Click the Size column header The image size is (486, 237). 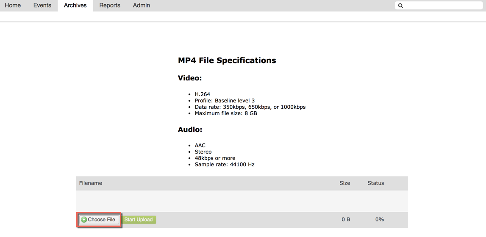click(x=345, y=183)
